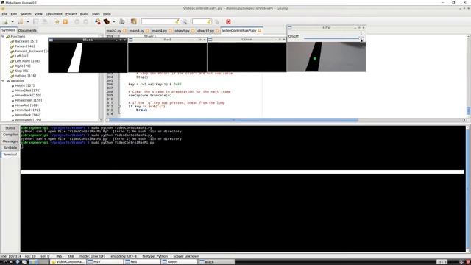This screenshot has height=265, width=471.
Task: Open the View menu
Action: click(x=38, y=14)
